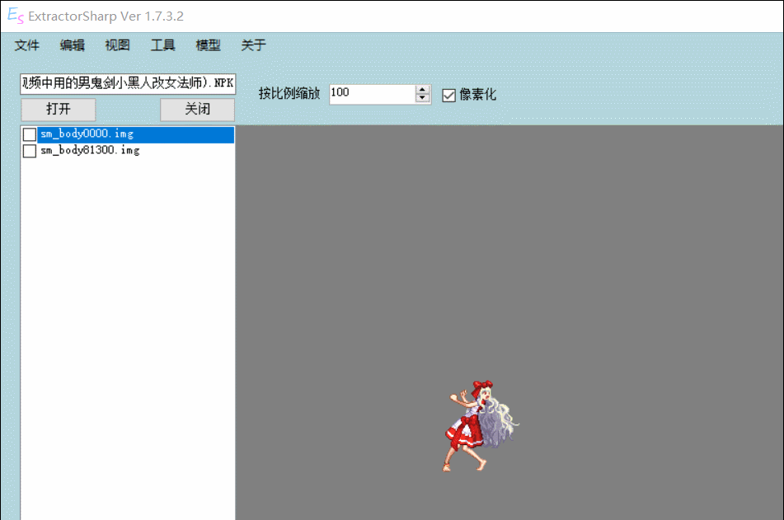Open the 编辑 menu

click(73, 45)
